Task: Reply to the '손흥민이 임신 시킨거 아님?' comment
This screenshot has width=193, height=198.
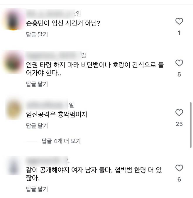Action: click(37, 35)
